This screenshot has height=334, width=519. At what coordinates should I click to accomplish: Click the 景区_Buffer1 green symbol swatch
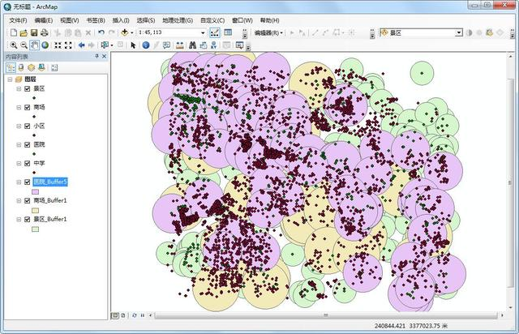[35, 229]
